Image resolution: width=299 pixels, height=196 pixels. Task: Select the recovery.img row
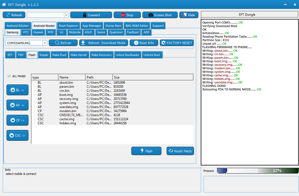[113, 99]
